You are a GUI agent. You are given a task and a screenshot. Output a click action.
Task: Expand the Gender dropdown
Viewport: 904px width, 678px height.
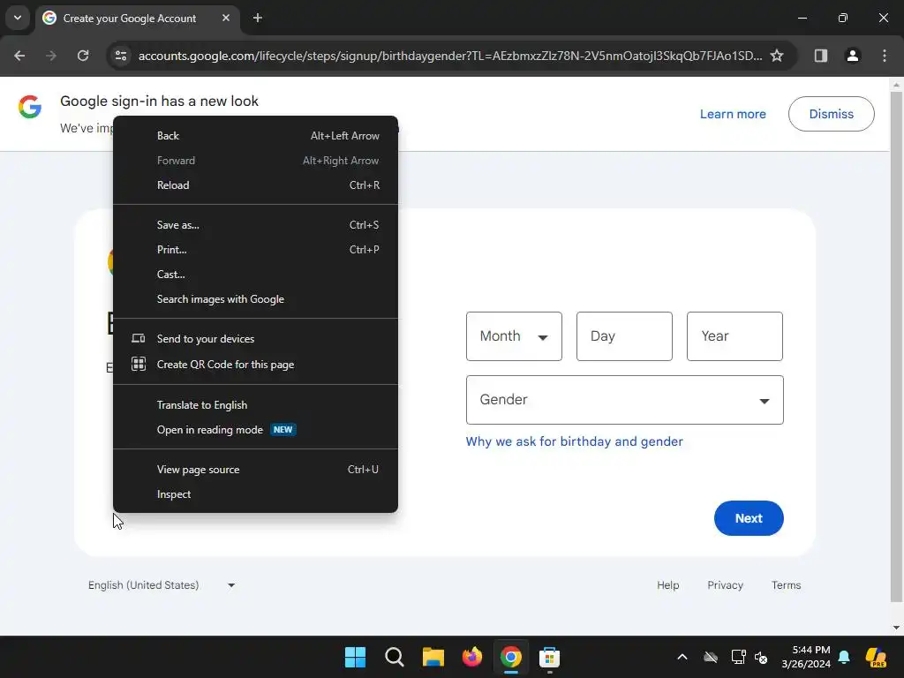click(624, 400)
